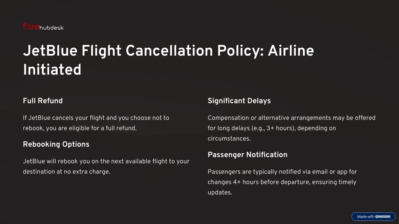
Task: Click the full refund eligibility paragraph
Action: [x=96, y=123]
